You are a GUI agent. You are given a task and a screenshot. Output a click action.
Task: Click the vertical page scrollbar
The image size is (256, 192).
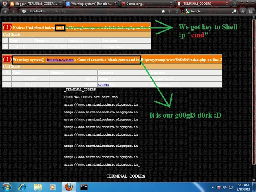[254, 92]
